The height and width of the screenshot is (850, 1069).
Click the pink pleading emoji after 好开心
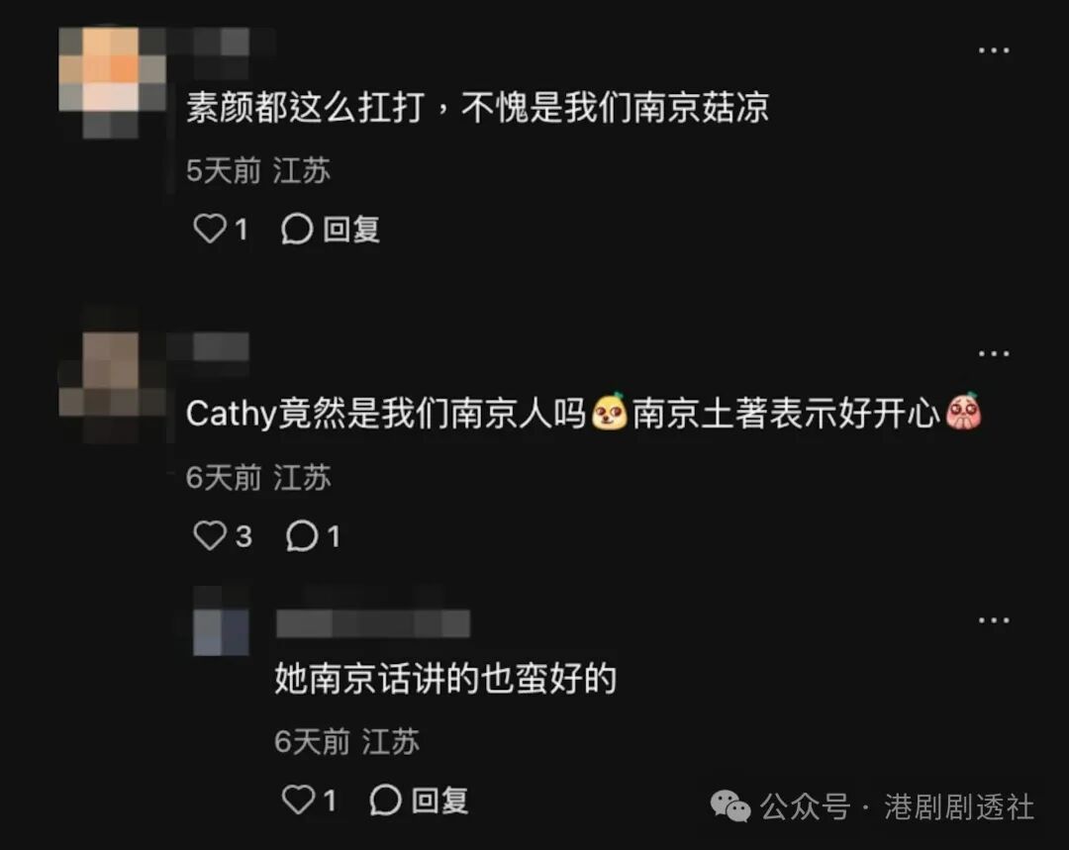pos(963,411)
